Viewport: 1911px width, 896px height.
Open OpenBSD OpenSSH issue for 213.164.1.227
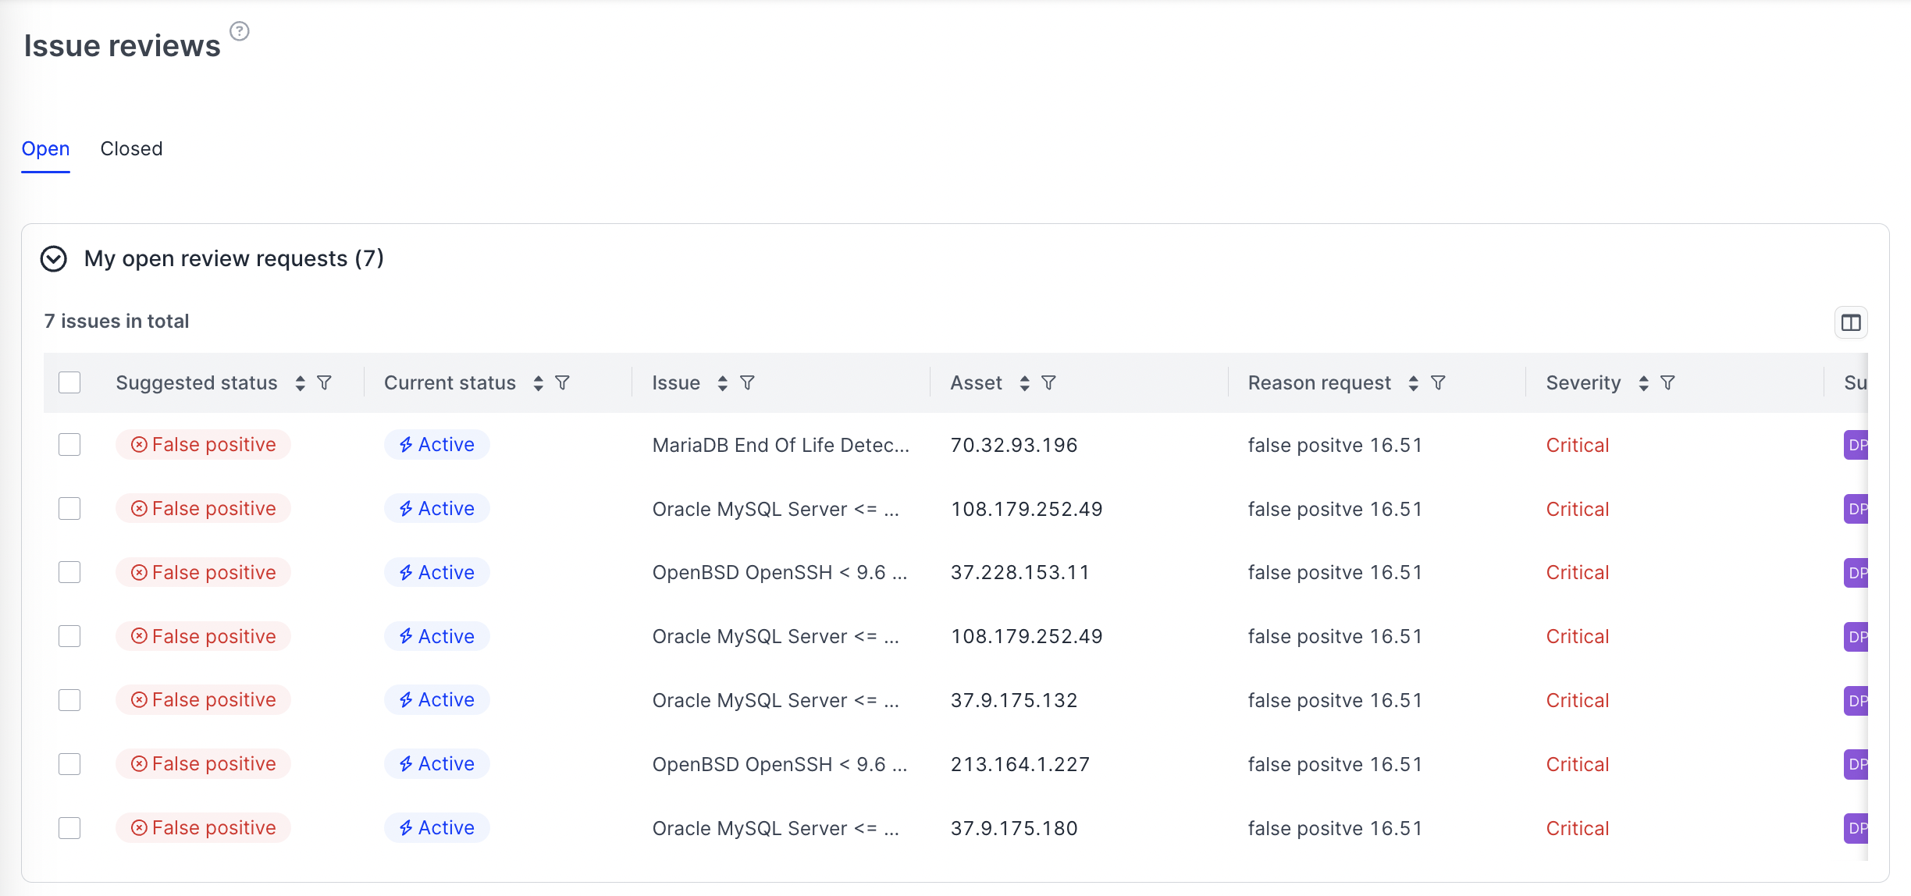[779, 764]
